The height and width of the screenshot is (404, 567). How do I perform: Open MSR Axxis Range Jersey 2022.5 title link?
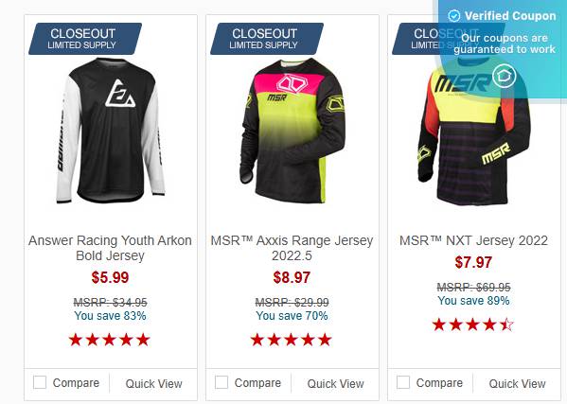(x=292, y=248)
